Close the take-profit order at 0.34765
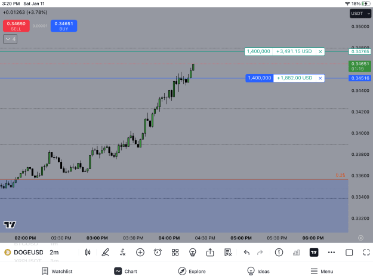 [x=320, y=51]
